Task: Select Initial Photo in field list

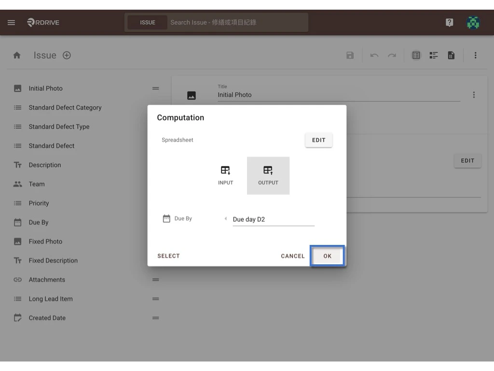Action: pos(46,88)
